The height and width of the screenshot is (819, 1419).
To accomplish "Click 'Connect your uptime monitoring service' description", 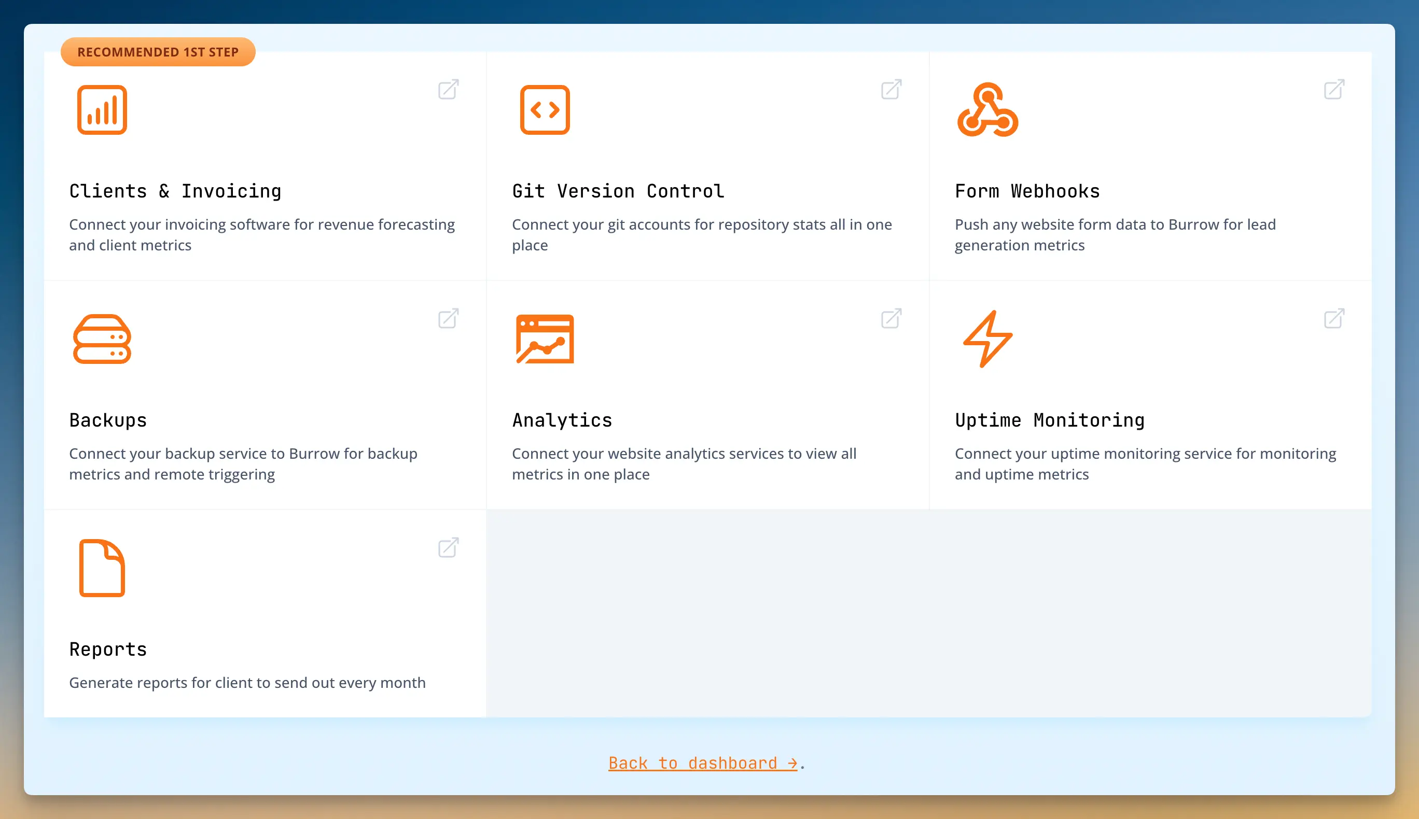I will pos(1145,463).
